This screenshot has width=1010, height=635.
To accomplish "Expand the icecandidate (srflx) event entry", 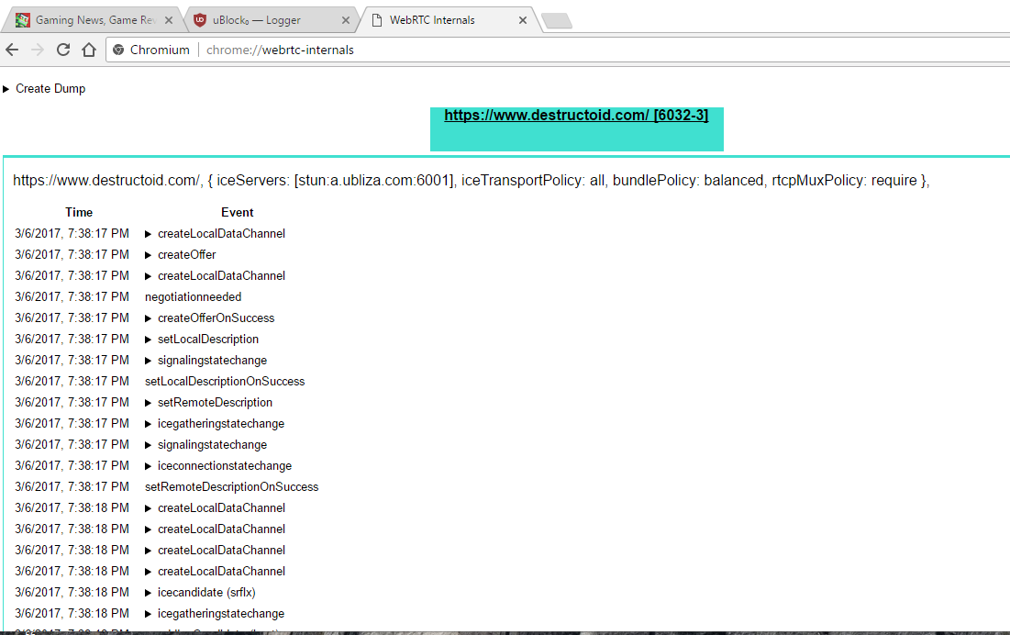I will click(x=148, y=592).
